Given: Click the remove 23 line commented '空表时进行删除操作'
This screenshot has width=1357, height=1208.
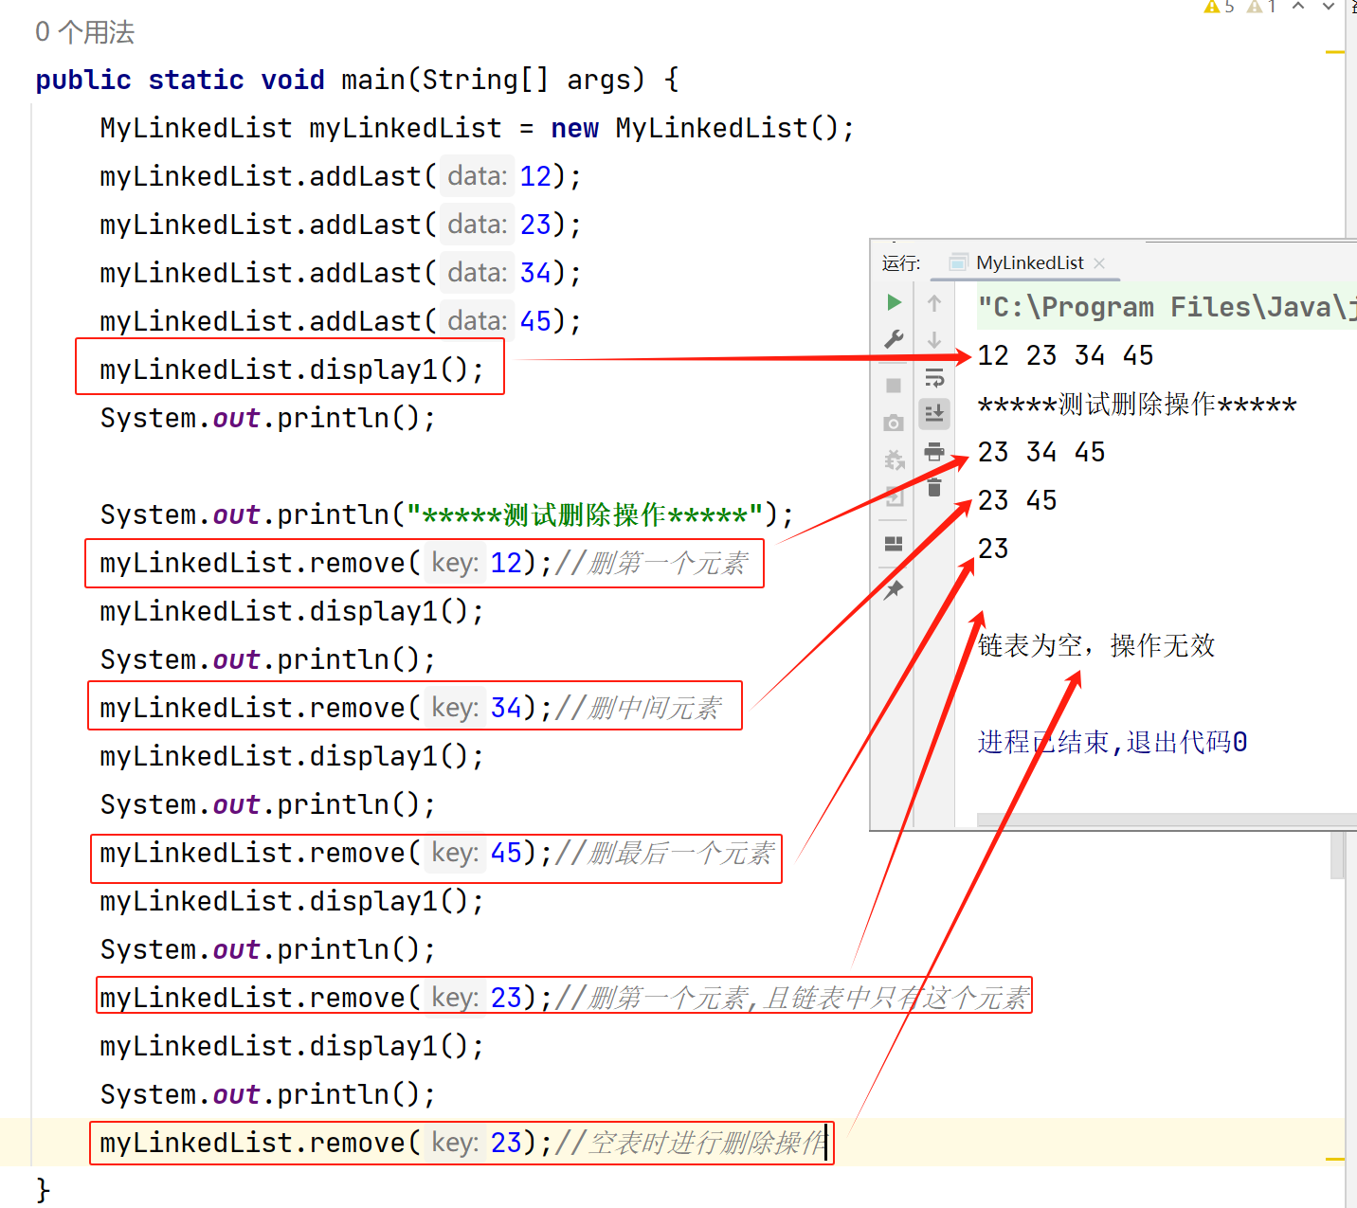Looking at the screenshot, I should point(463,1143).
